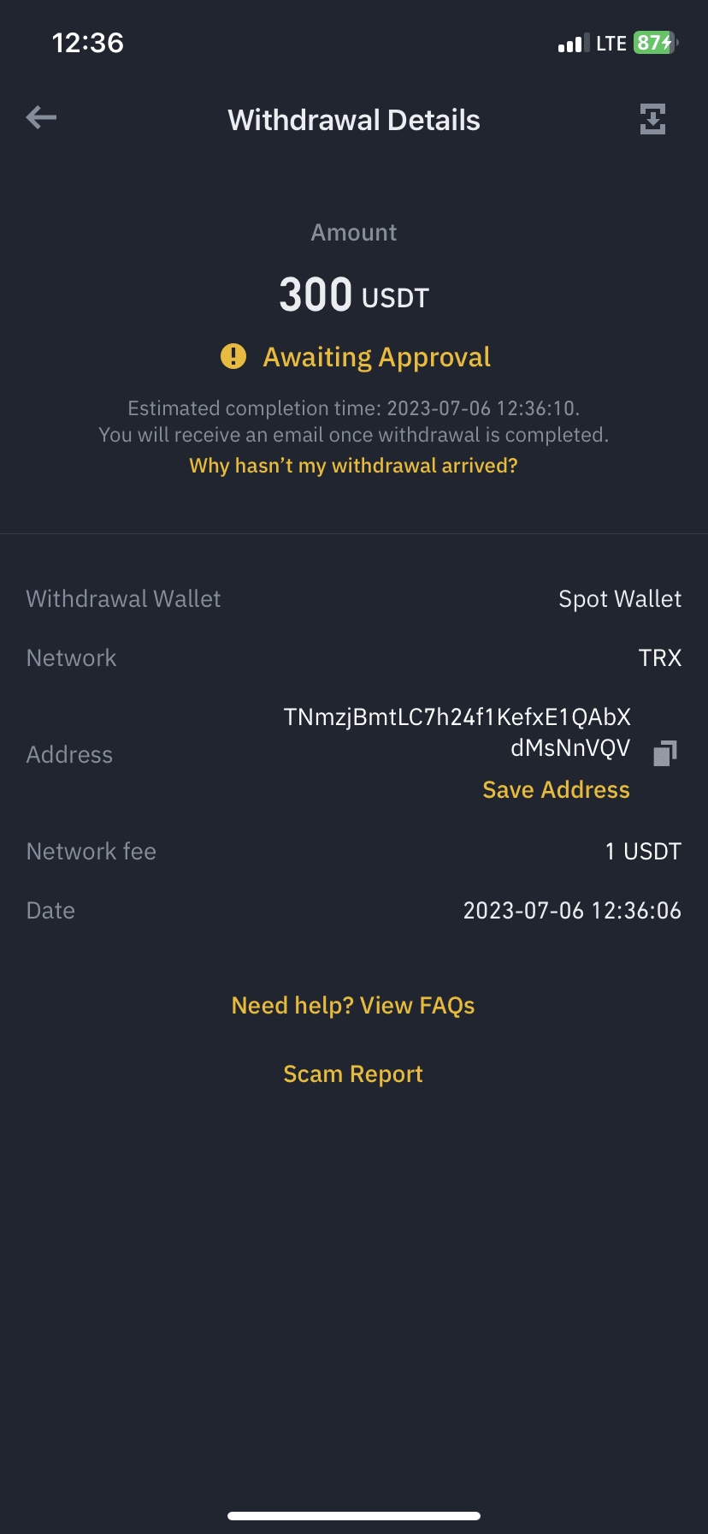Tap the back arrow icon

tap(41, 117)
